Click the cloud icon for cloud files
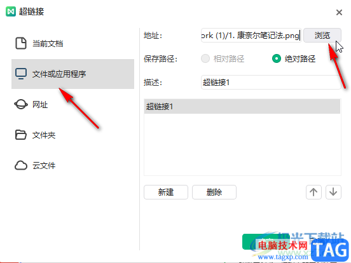Screen dimensions: 351x263 [x=21, y=166]
